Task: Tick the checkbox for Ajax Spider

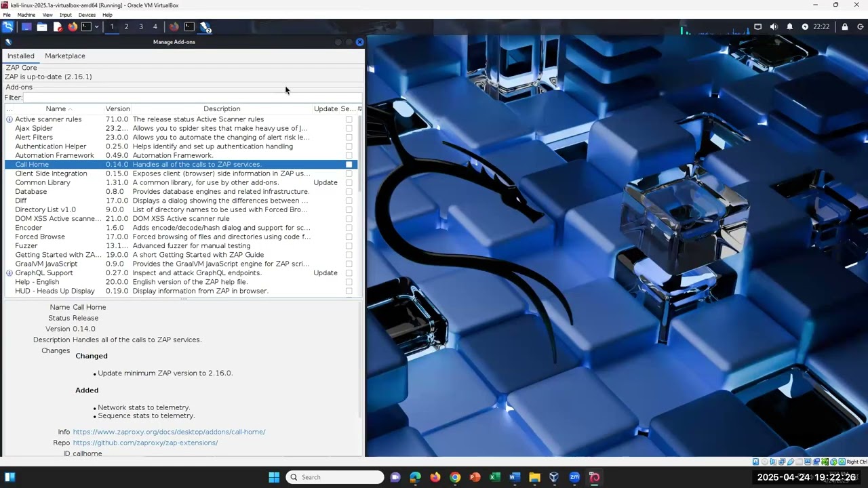Action: tap(349, 128)
